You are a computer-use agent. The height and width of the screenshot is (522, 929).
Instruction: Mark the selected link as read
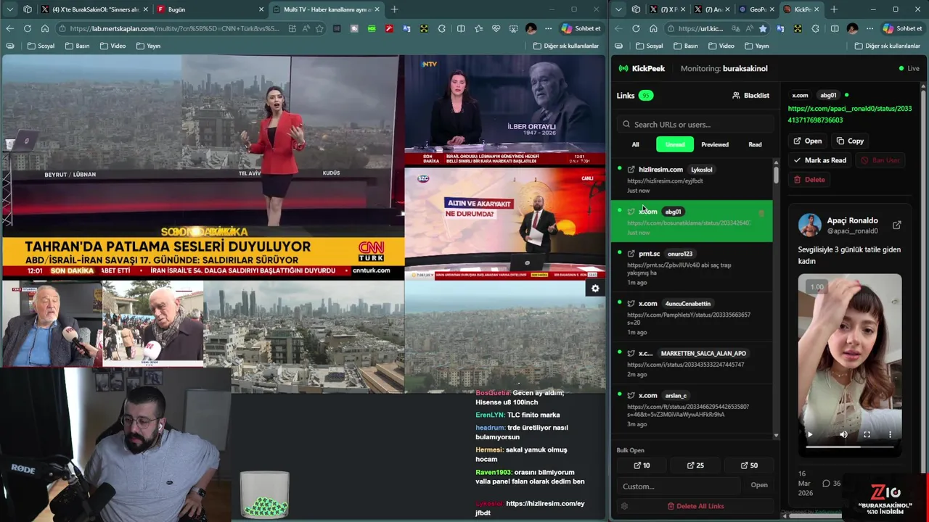819,160
